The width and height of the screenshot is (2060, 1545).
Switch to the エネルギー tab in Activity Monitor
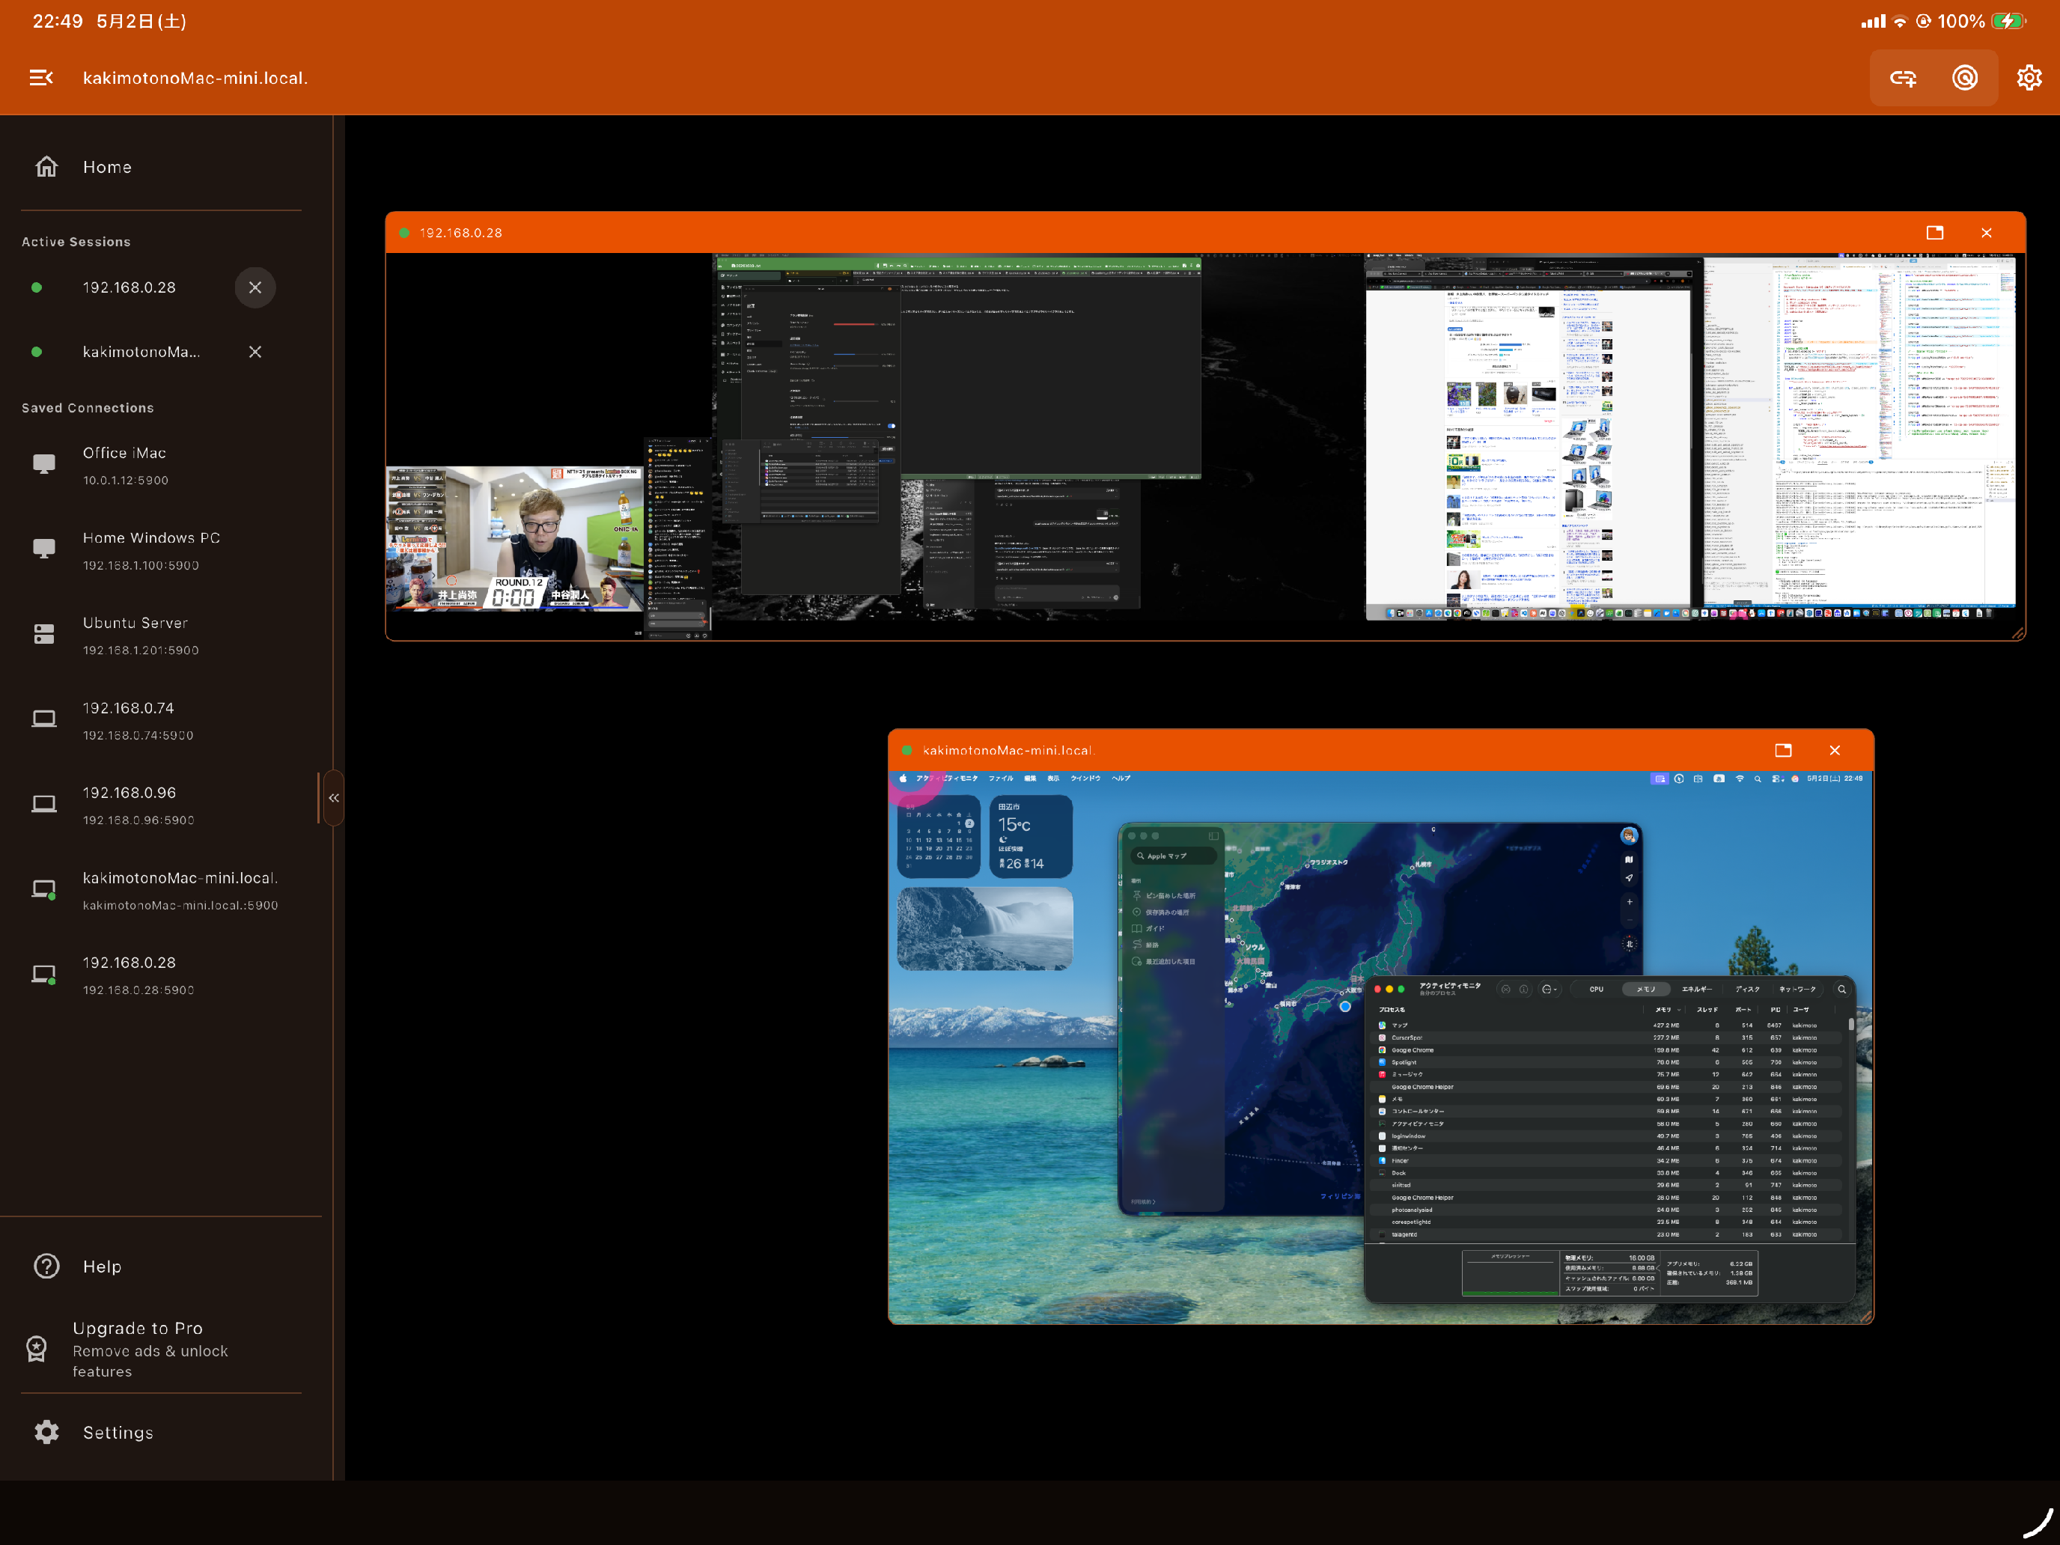[1697, 989]
